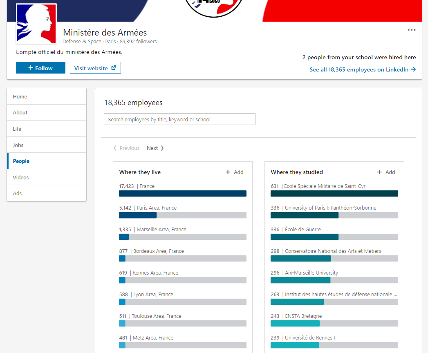The width and height of the screenshot is (428, 353).
Task: Go to Next insights page
Action: (155, 148)
